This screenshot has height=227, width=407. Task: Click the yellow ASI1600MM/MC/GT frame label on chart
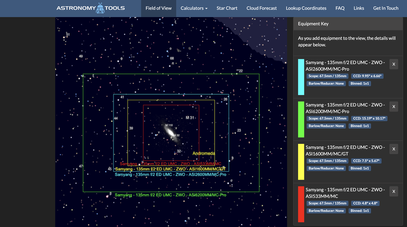point(171,169)
